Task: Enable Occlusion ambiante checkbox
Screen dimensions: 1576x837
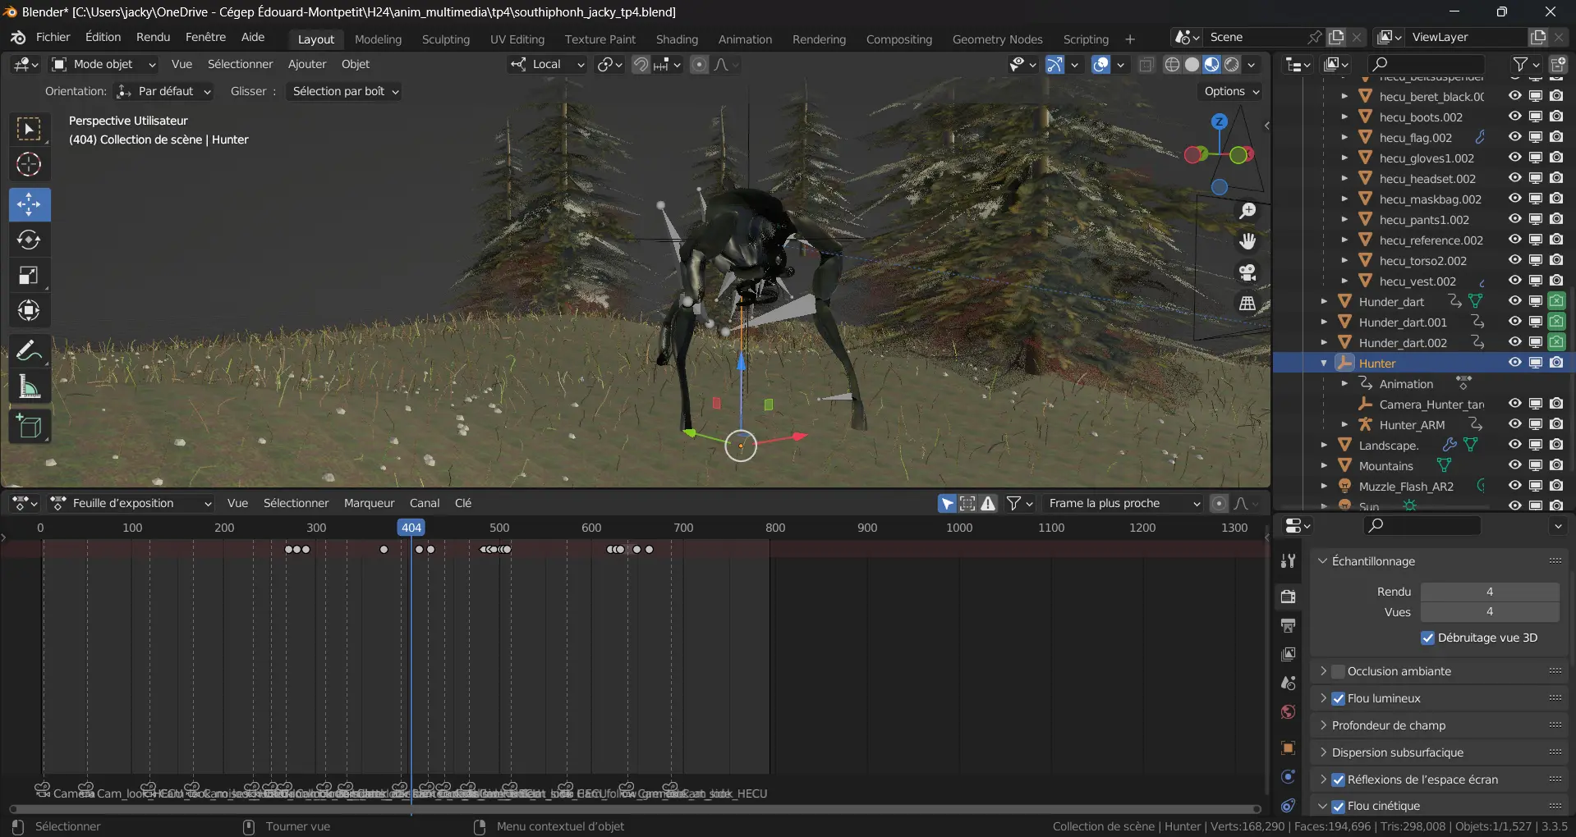Action: click(x=1339, y=671)
